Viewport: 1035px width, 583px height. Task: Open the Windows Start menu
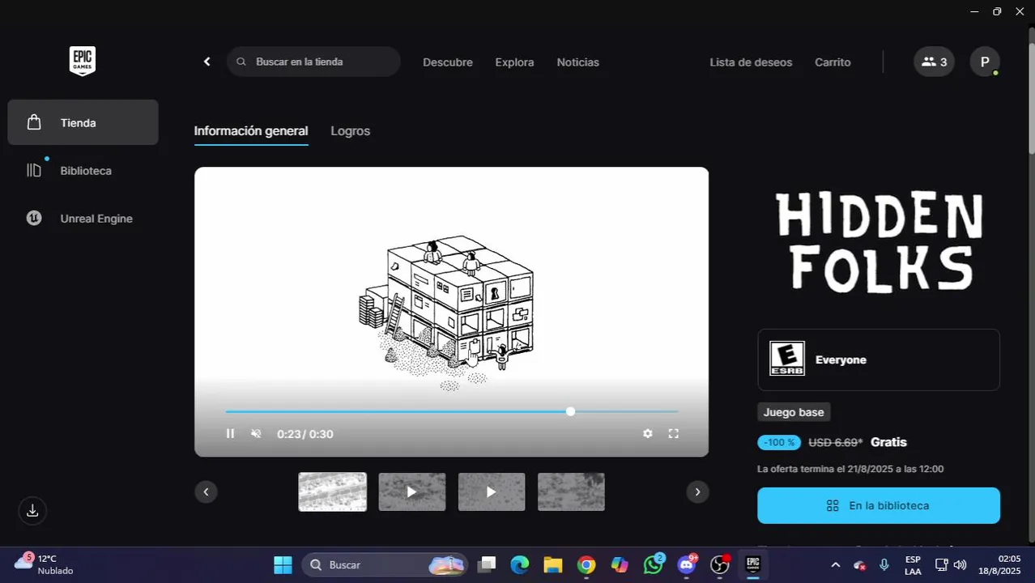click(x=283, y=565)
